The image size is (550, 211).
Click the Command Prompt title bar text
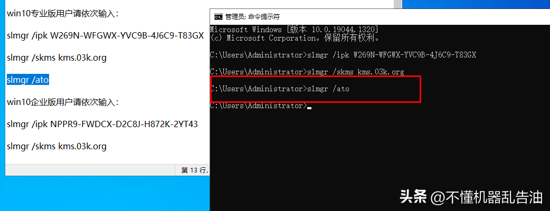pos(252,16)
